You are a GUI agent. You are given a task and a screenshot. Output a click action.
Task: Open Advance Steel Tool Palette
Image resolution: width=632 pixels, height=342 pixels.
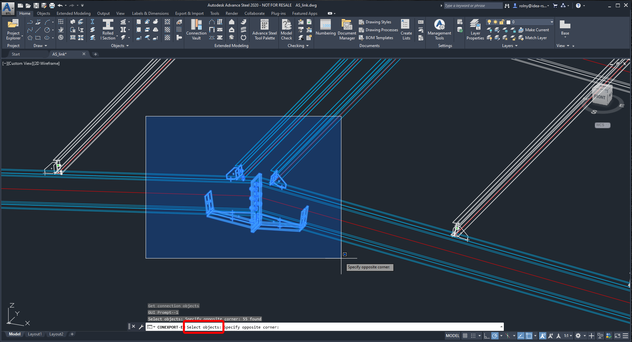coord(264,29)
